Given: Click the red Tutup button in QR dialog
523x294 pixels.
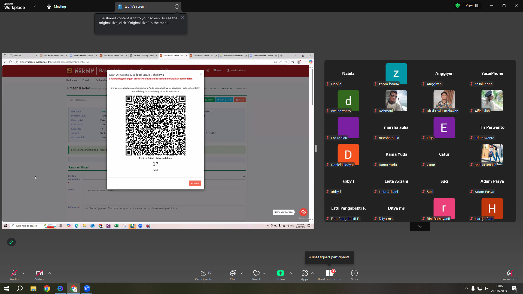Looking at the screenshot, I should pos(195,183).
